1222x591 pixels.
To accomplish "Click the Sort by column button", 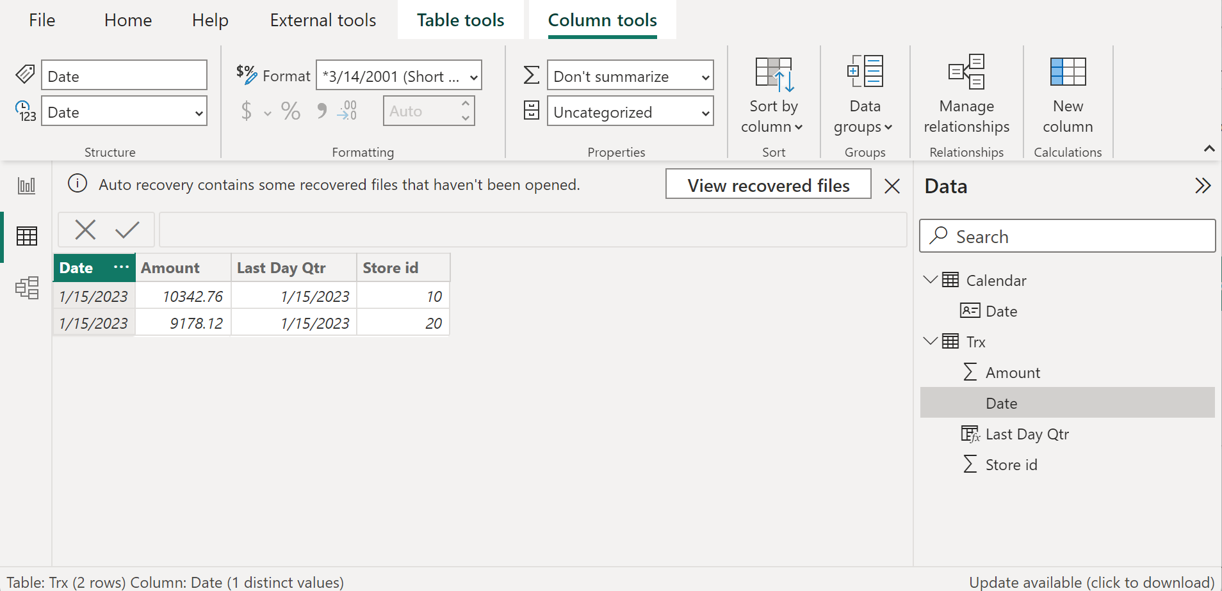I will pos(773,95).
